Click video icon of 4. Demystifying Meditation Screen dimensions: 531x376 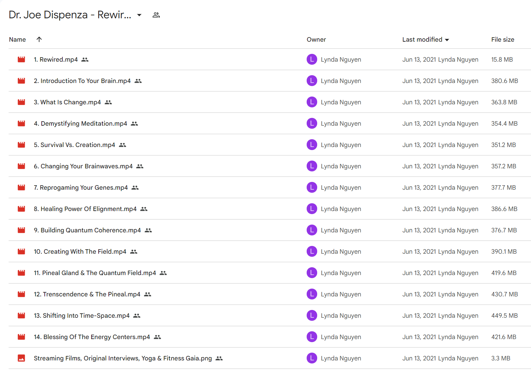(x=21, y=123)
